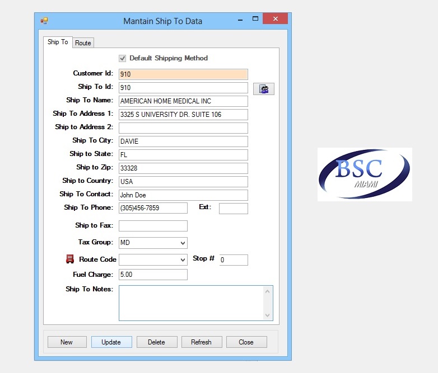
Task: Click the Close button at bottom
Action: click(246, 342)
